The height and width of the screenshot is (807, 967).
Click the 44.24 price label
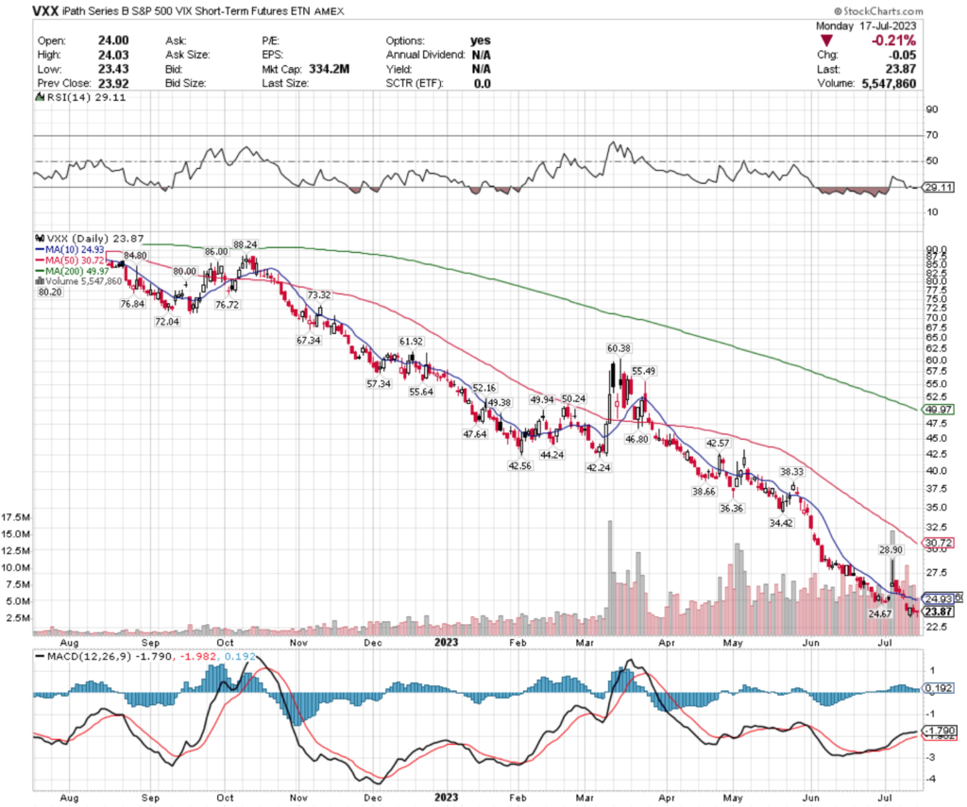tap(551, 455)
